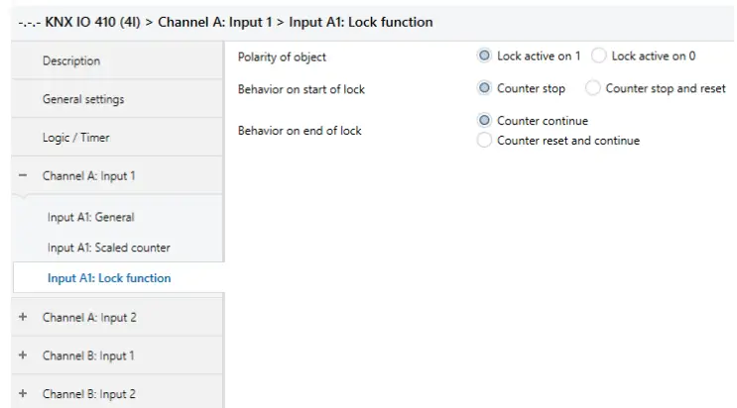Select 'Lock active on 1' radio button
This screenshot has width=737, height=408.
[484, 56]
